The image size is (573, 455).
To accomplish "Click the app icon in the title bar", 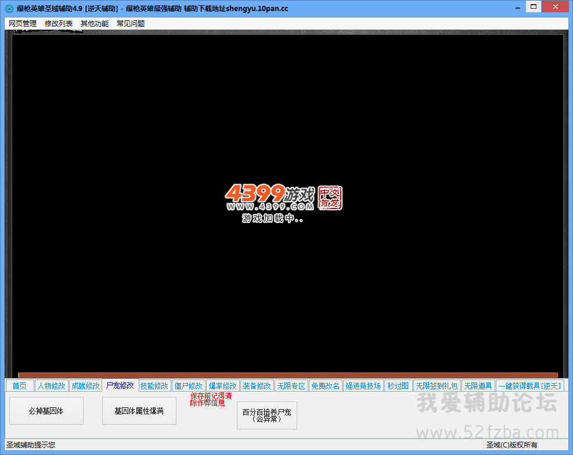I will (x=9, y=8).
